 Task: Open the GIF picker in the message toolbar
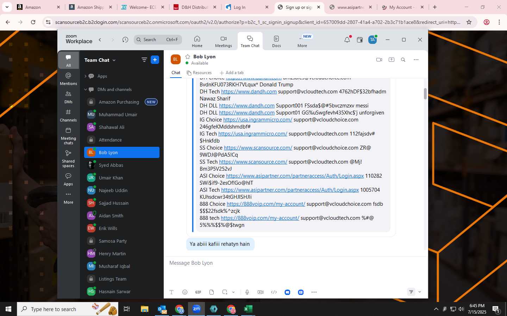198,292
